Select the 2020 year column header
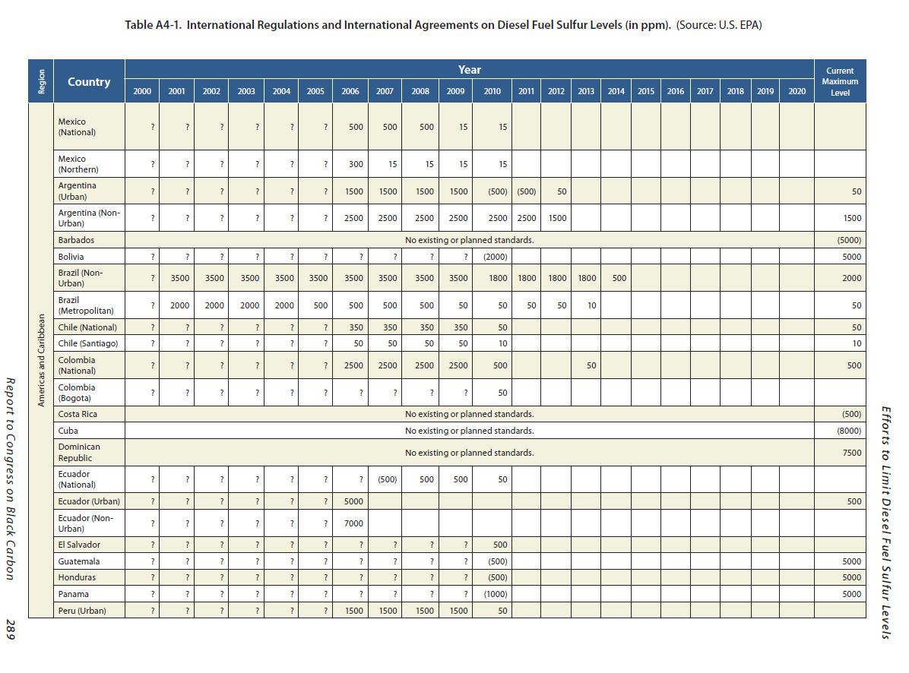The width and height of the screenshot is (909, 673). pos(797,91)
